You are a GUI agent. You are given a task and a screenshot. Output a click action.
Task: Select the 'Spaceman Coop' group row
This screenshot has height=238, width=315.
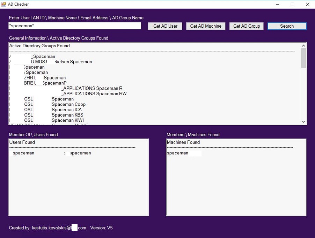click(47, 104)
